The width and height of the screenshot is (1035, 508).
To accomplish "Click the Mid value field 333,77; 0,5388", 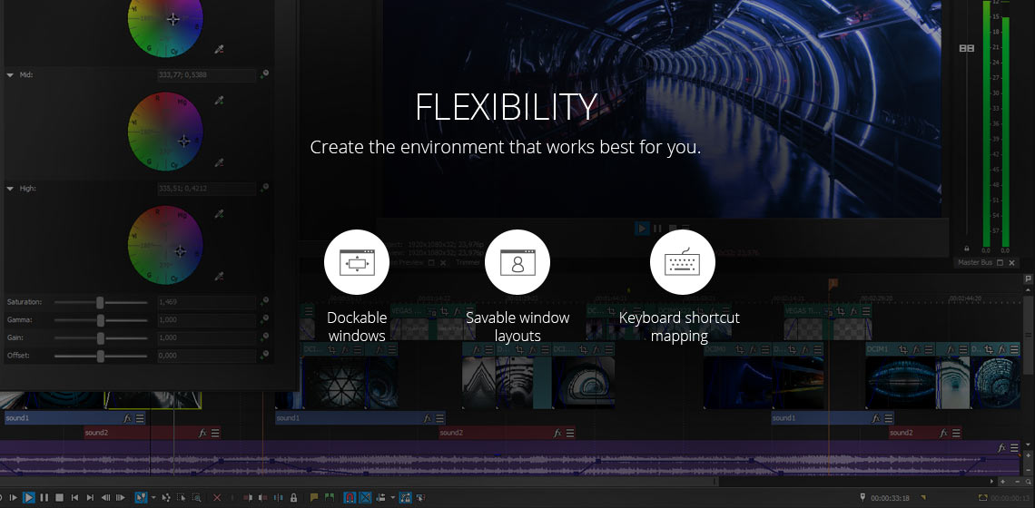I will pyautogui.click(x=206, y=75).
